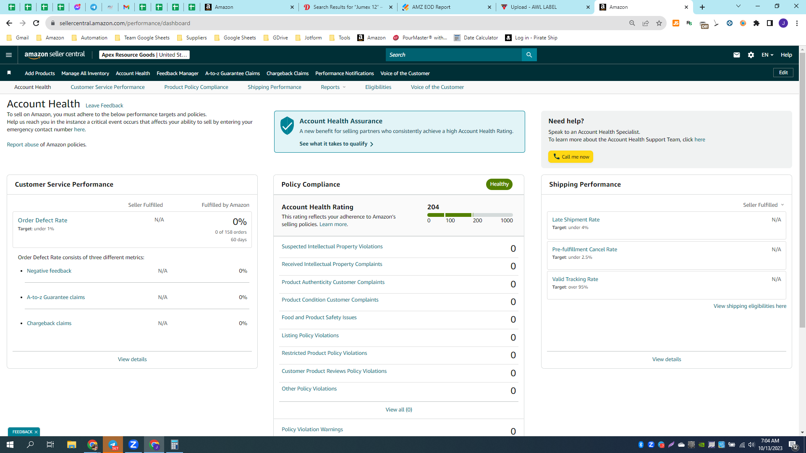Open the Chrome three-dot menu
This screenshot has width=806, height=453.
pyautogui.click(x=797, y=23)
